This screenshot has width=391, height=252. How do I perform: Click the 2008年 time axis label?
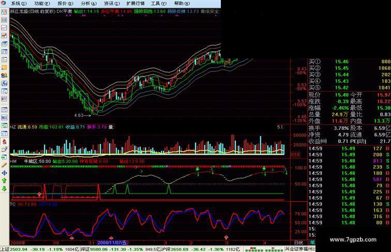(x=18, y=243)
